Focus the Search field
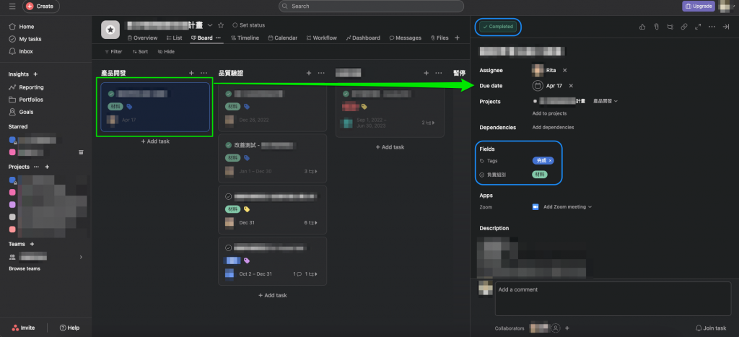739x337 pixels. click(371, 6)
